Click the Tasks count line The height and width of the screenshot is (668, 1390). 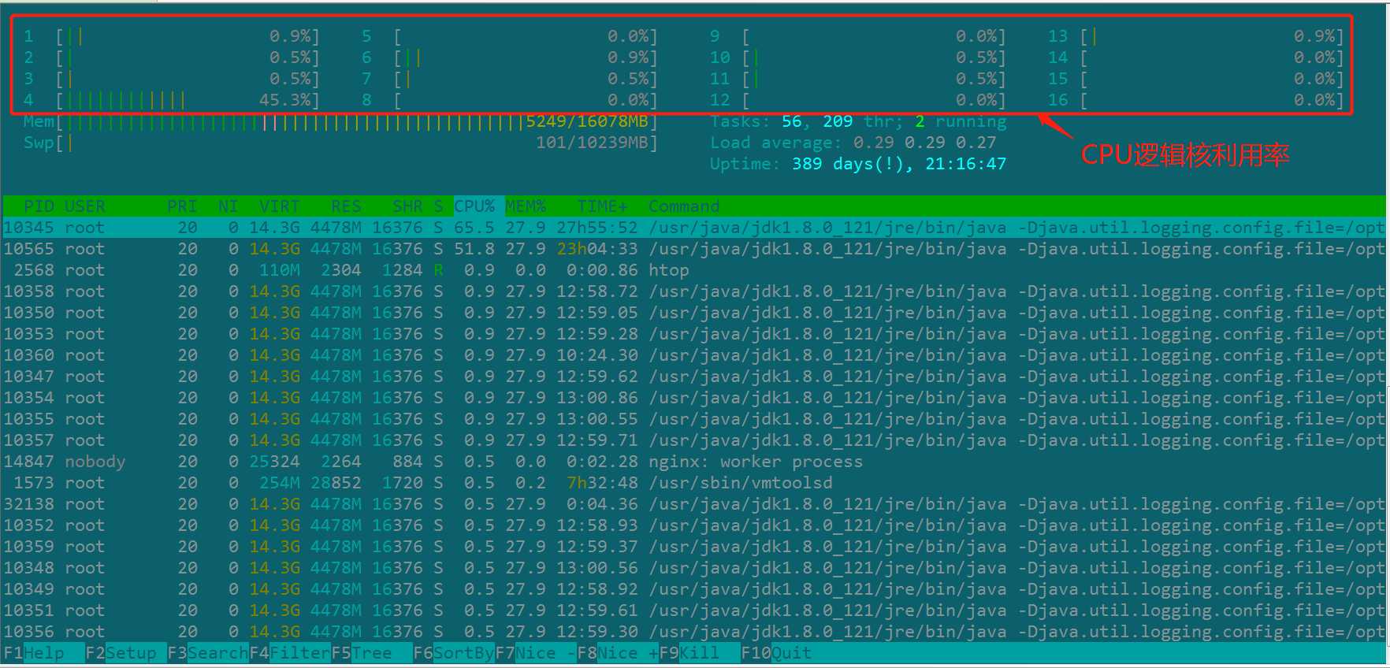tap(858, 122)
